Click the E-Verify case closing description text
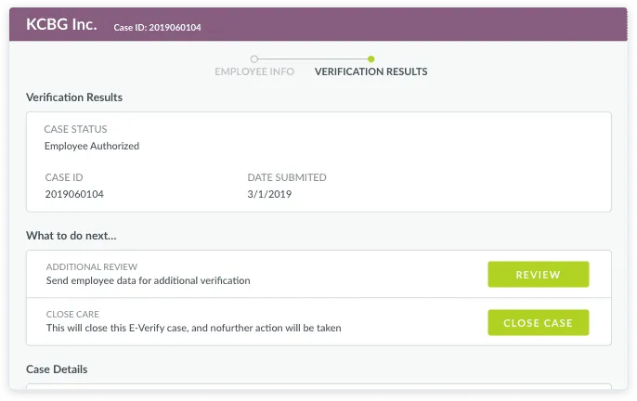This screenshot has width=637, height=401. [x=193, y=328]
